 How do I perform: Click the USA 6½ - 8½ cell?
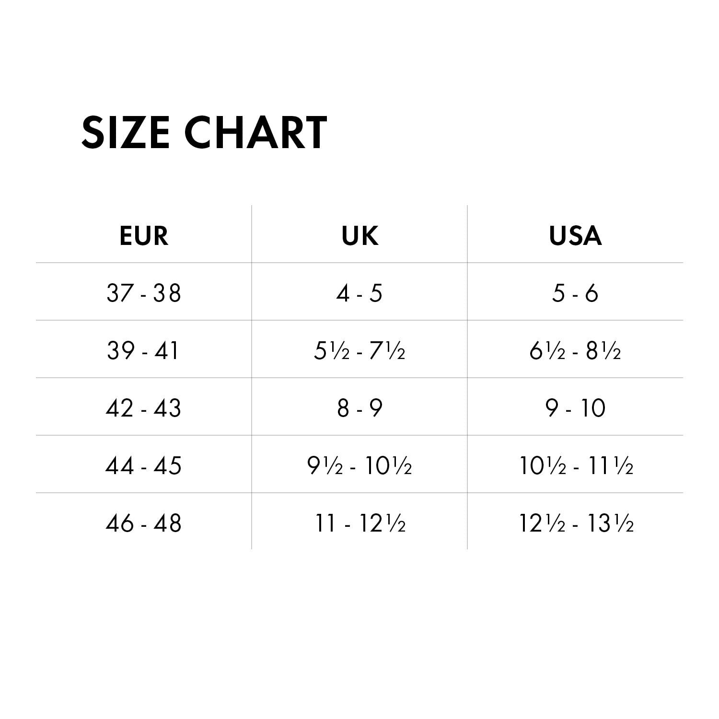(575, 350)
